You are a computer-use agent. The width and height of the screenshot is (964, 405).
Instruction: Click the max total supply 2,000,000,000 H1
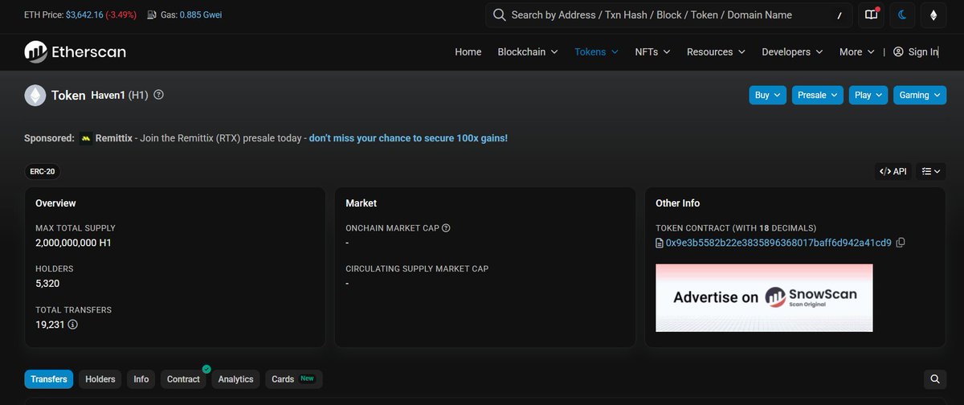76,243
